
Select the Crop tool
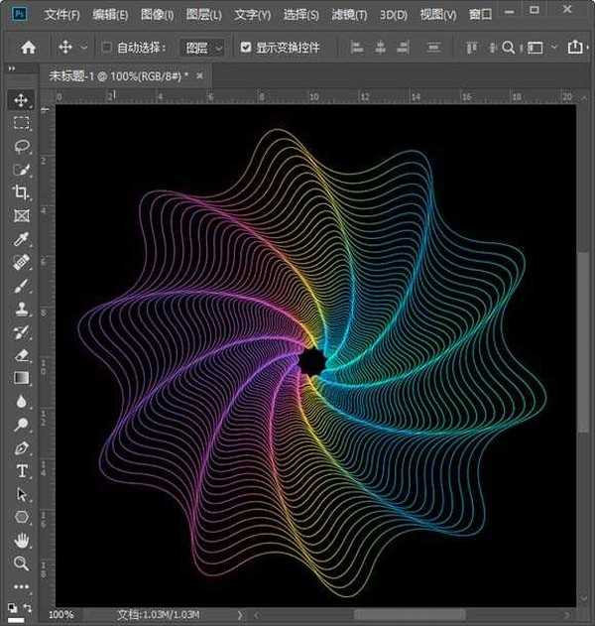(22, 192)
